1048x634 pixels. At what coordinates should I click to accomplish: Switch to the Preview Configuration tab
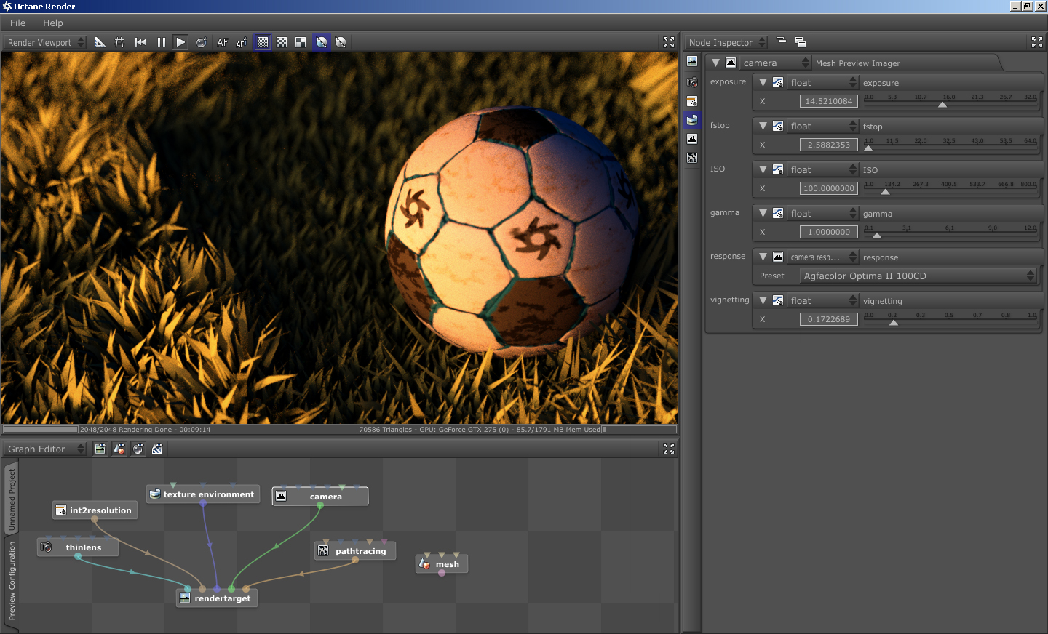point(12,581)
